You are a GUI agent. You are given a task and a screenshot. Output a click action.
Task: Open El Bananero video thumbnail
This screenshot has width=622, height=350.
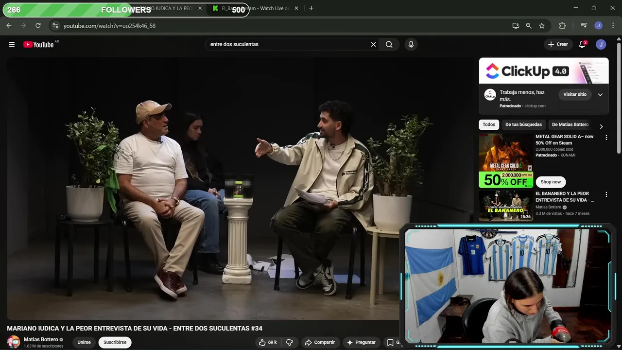click(506, 206)
